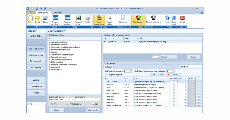Expand the SmartWire-DT tree node
Image resolution: width=230 pixels, height=120 pixels.
pos(50,70)
